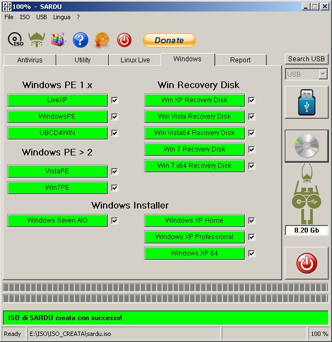The image size is (332, 342).
Task: Click the Donate button
Action: click(169, 40)
